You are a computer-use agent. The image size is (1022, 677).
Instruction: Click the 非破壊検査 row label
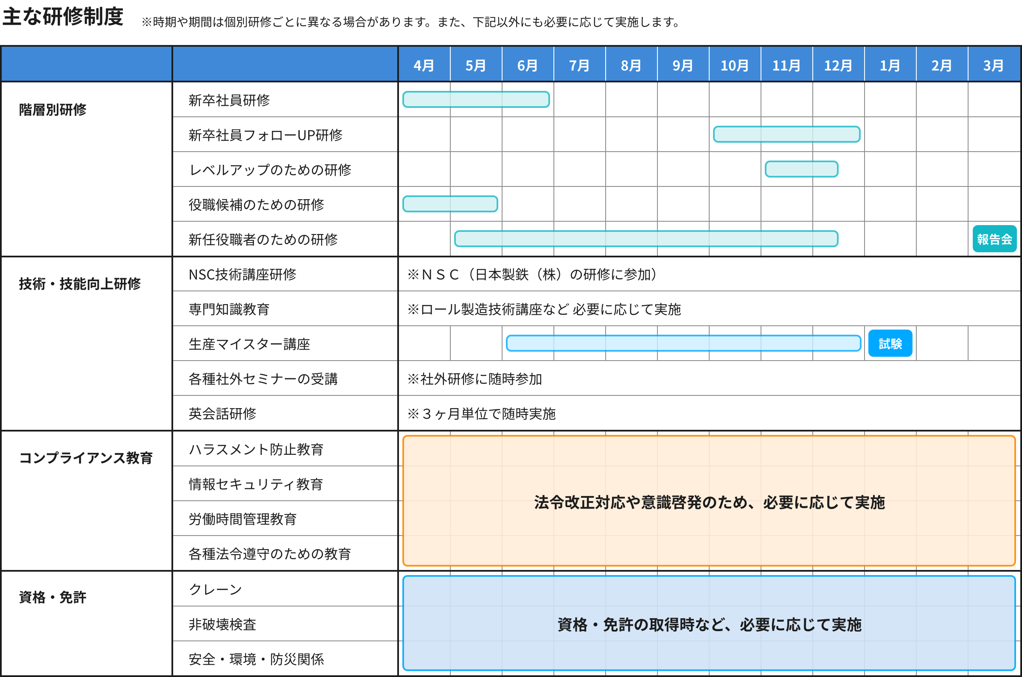222,624
